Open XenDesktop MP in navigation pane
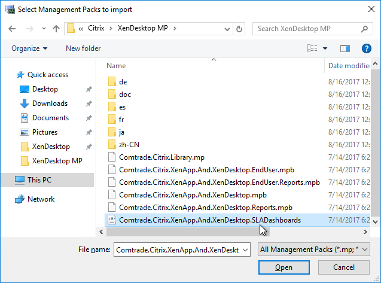The image size is (381, 283). pyautogui.click(x=57, y=161)
